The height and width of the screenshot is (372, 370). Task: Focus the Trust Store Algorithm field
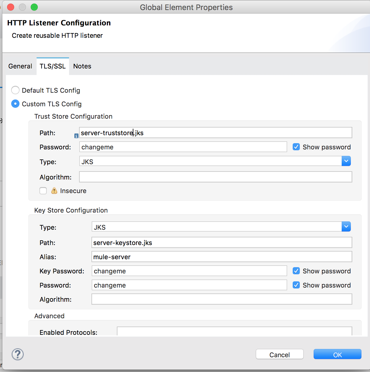tap(215, 177)
